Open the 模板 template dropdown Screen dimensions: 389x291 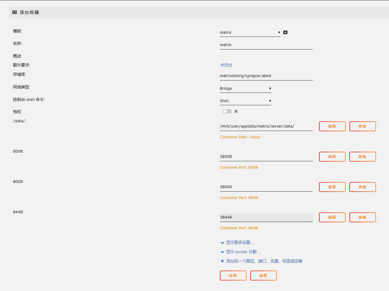(x=250, y=33)
